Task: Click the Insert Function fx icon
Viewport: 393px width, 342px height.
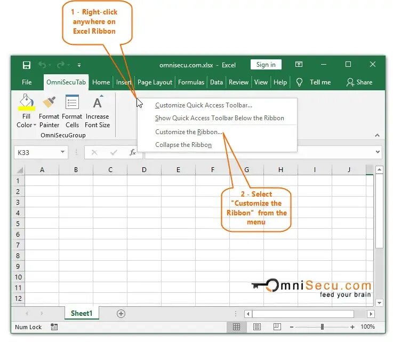Action: (x=133, y=152)
